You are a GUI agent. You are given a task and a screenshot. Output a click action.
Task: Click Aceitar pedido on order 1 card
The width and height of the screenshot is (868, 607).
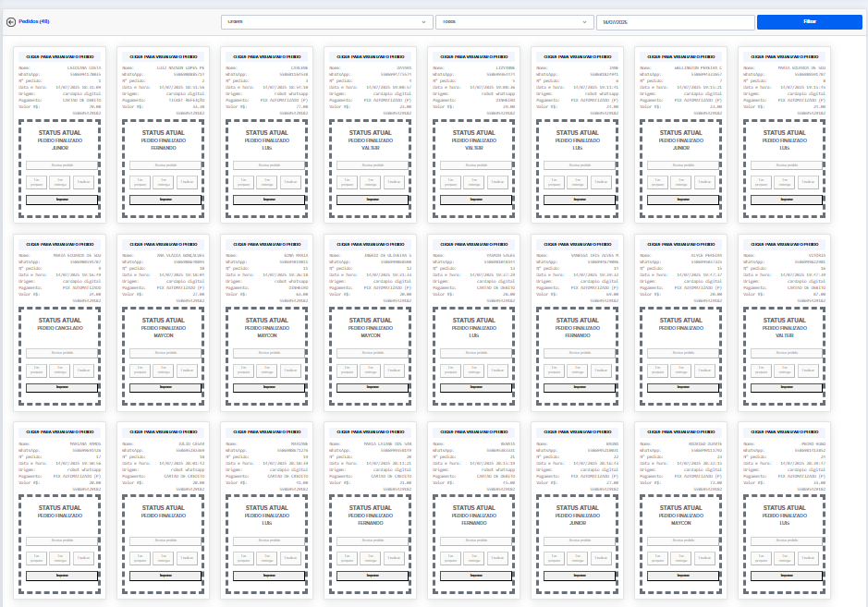[62, 164]
